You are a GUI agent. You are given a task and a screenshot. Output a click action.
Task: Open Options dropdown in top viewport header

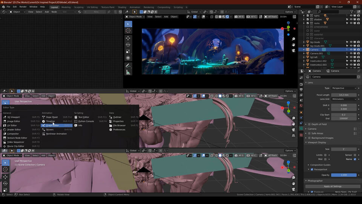[290, 12]
